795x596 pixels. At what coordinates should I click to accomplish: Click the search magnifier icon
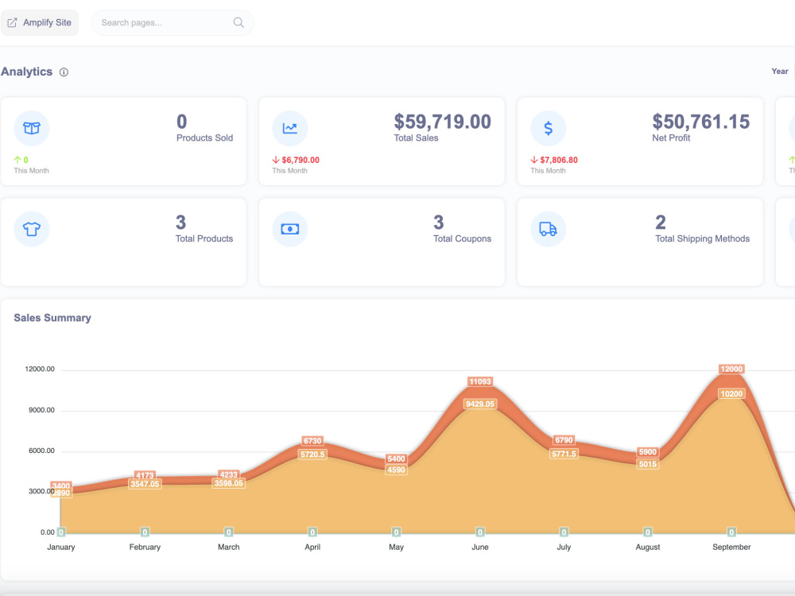pos(238,22)
